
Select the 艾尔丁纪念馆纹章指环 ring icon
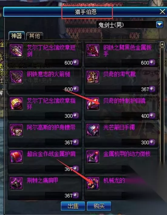(16, 104)
